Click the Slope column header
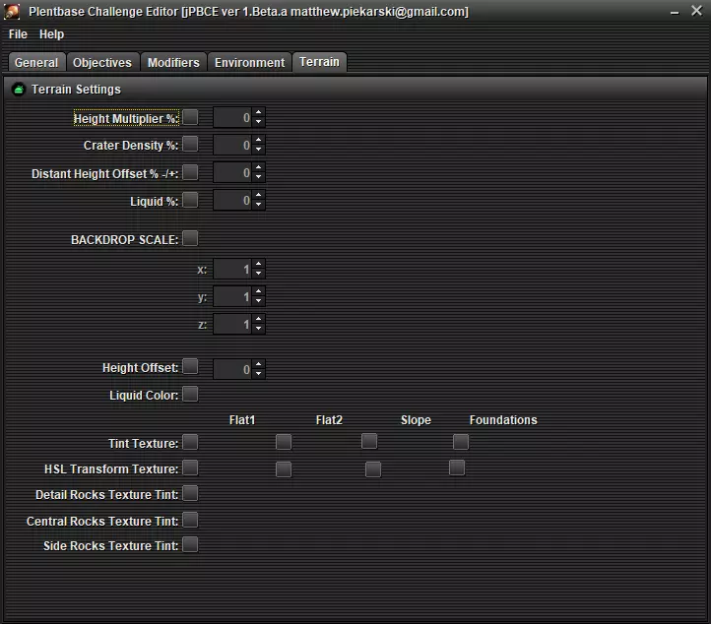711x624 pixels. pos(416,420)
